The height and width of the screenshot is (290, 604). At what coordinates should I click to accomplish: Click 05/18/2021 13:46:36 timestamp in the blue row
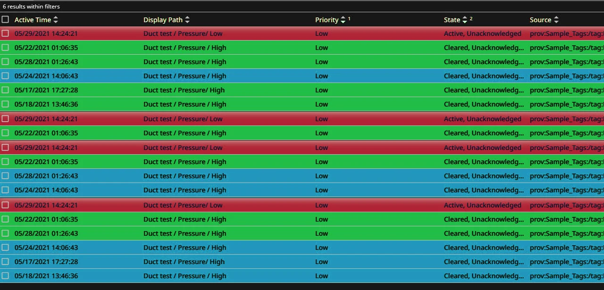coord(46,276)
